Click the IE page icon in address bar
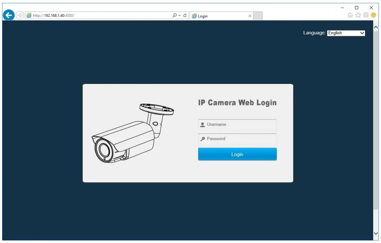The image size is (381, 243). 29,15
